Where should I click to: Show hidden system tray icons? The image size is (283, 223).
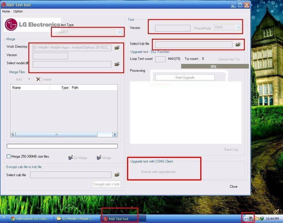tap(245, 219)
